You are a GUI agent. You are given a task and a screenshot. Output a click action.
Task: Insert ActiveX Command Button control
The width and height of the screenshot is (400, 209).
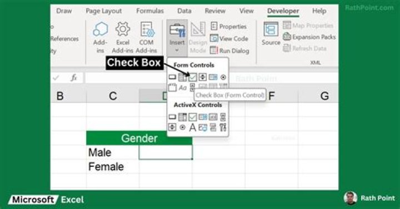172,117
